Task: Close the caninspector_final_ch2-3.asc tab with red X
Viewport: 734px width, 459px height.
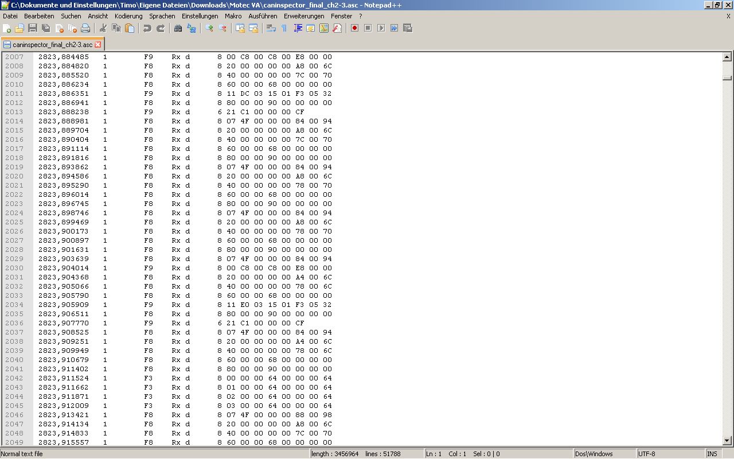Action: click(98, 44)
